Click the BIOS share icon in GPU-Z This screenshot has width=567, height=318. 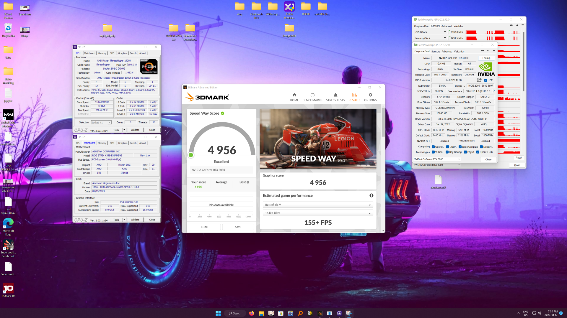479,80
